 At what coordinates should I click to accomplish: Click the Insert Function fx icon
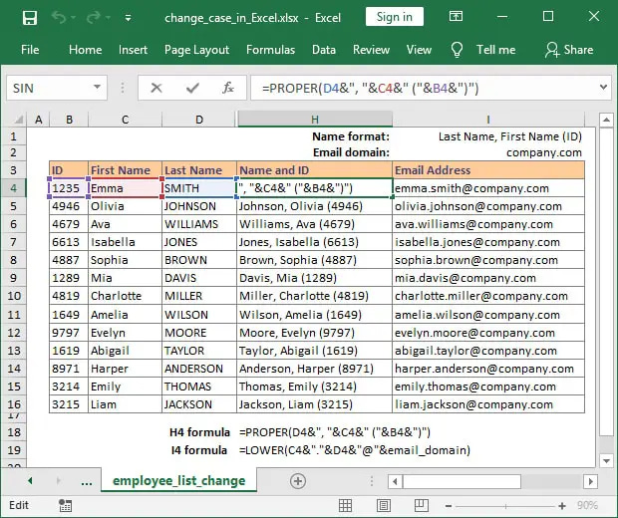pos(228,88)
